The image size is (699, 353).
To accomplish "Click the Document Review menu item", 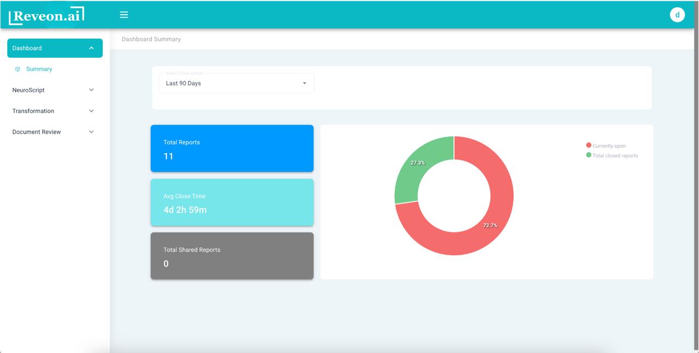I will [x=37, y=132].
